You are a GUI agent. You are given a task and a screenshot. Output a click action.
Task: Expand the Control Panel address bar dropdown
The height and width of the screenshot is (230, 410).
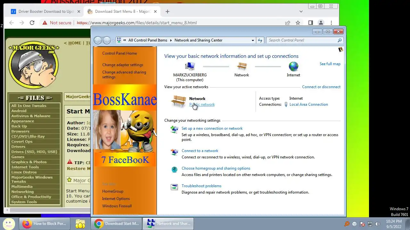[253, 40]
